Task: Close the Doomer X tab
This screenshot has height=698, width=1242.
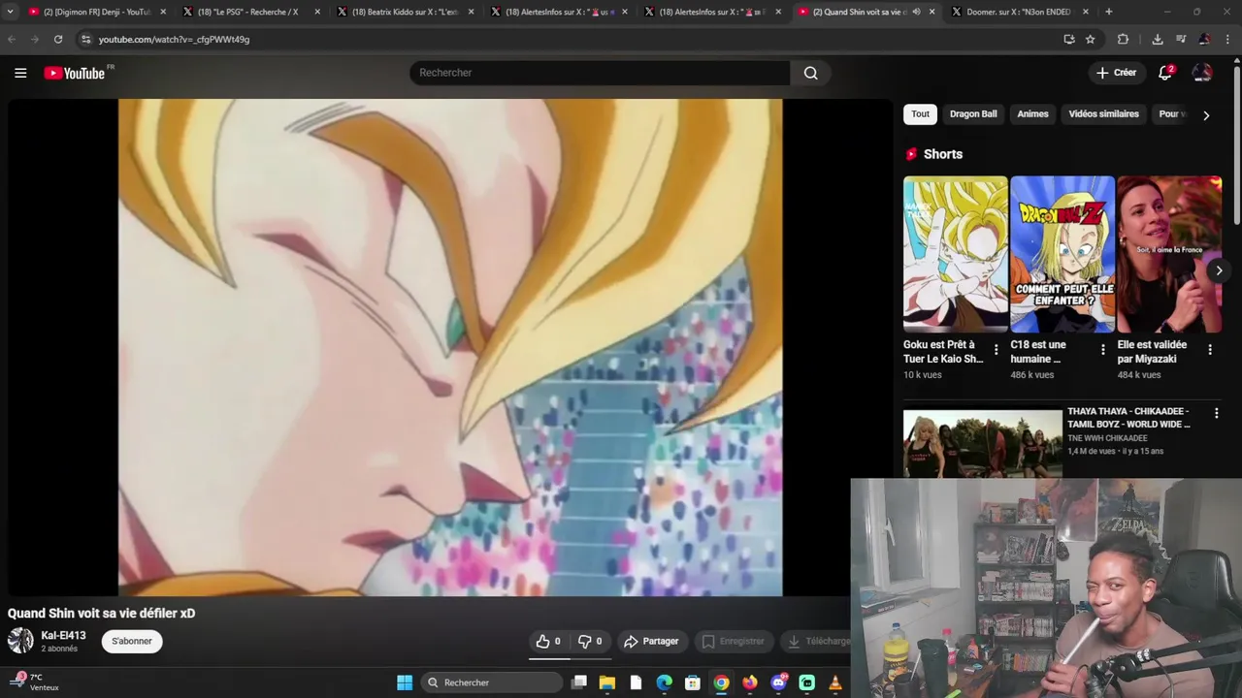Action: (1085, 12)
